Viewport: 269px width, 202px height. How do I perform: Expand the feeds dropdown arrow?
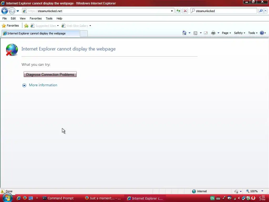pyautogui.click(x=201, y=33)
